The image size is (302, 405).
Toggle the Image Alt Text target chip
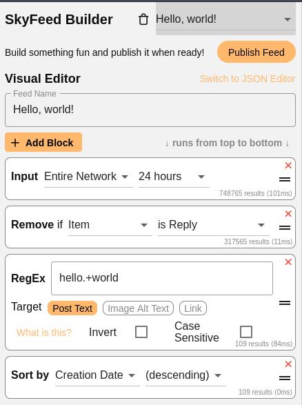pyautogui.click(x=138, y=308)
